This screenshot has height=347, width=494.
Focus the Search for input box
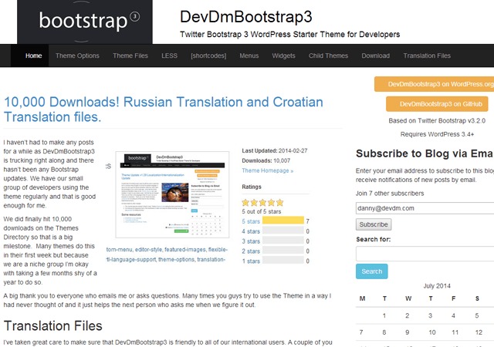point(425,254)
